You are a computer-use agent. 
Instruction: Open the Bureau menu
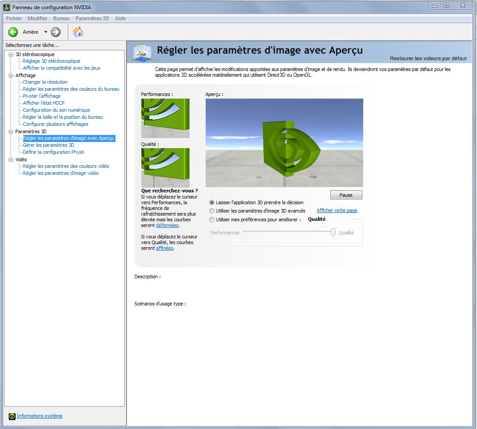[61, 18]
